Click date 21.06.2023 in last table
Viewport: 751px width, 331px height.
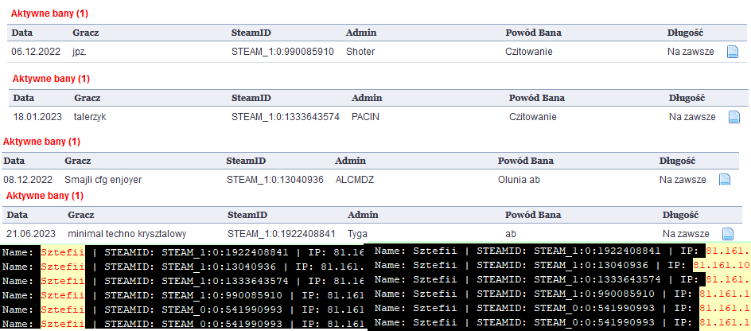coord(31,234)
